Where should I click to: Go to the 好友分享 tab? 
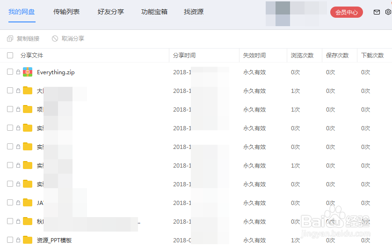click(x=111, y=12)
